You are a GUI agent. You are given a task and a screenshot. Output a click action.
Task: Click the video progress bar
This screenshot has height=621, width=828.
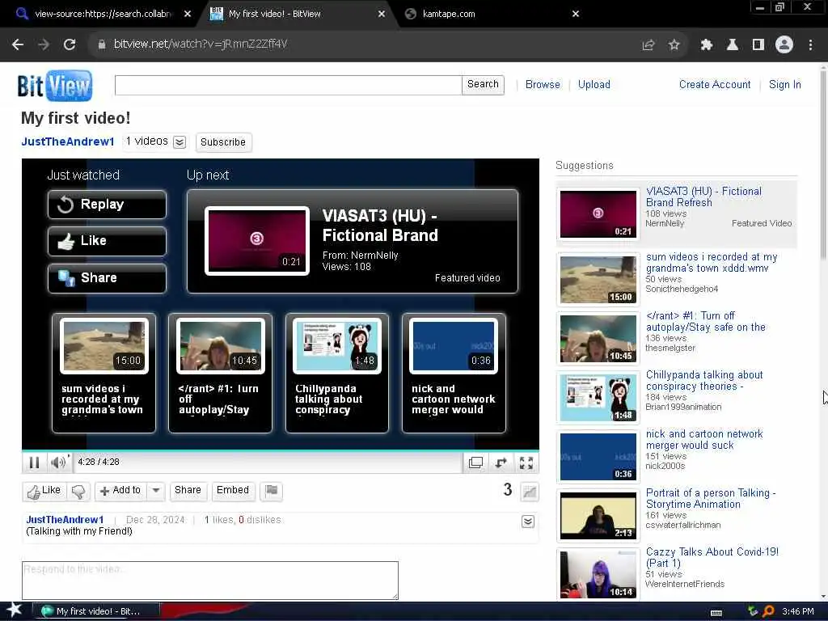click(281, 451)
